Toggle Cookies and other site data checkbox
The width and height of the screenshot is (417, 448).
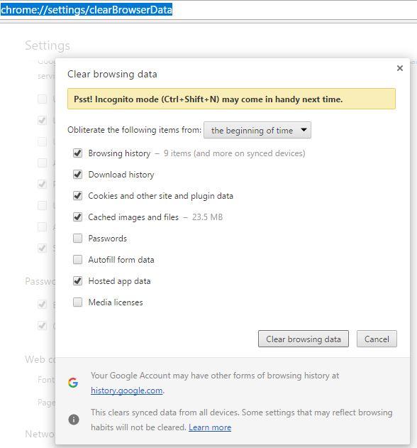[x=77, y=196]
